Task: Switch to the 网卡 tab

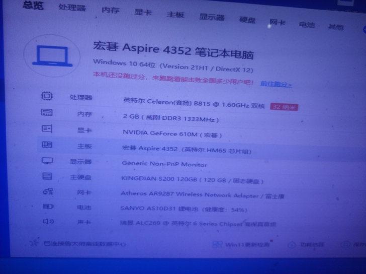Action: tap(278, 23)
